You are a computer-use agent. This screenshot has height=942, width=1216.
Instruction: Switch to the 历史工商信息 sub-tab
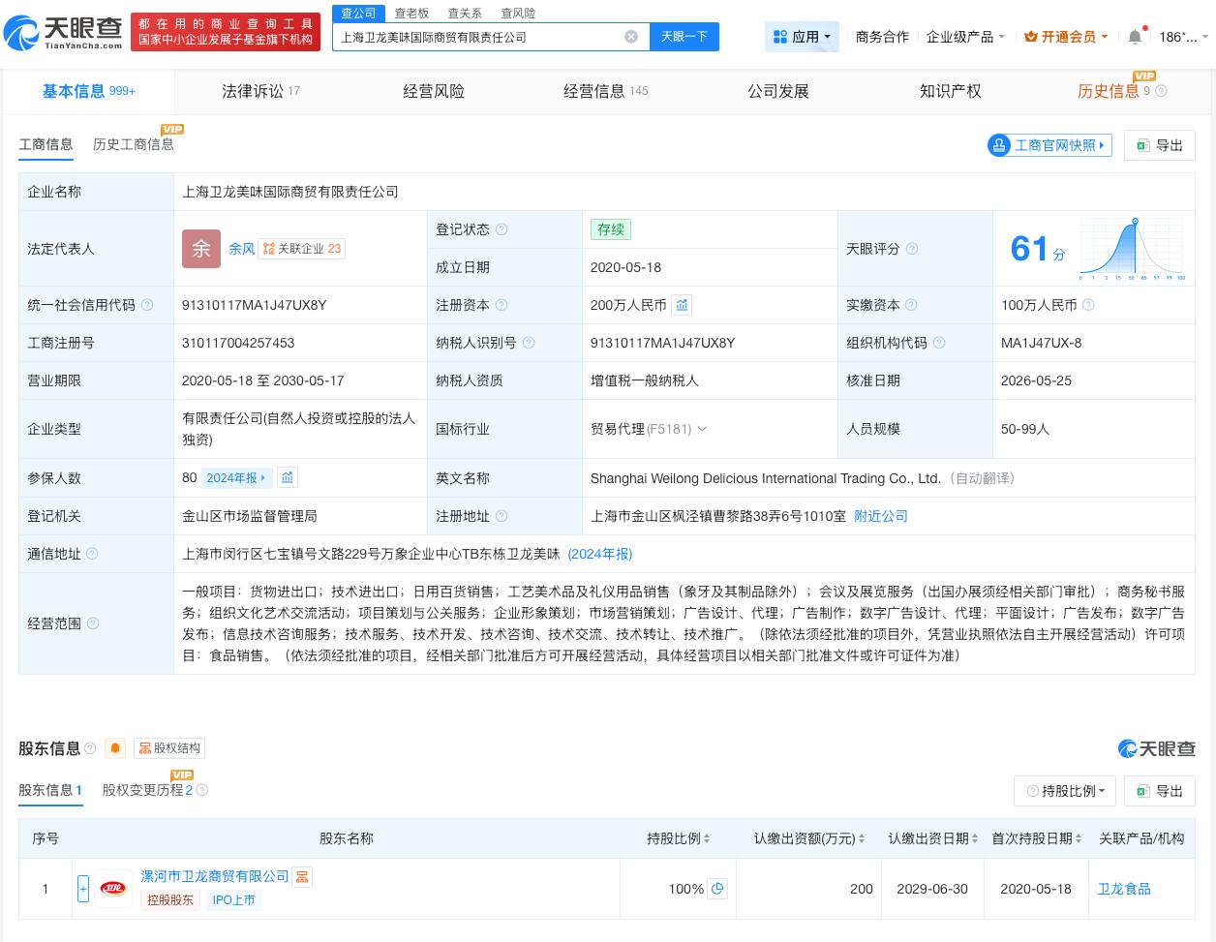point(134,144)
